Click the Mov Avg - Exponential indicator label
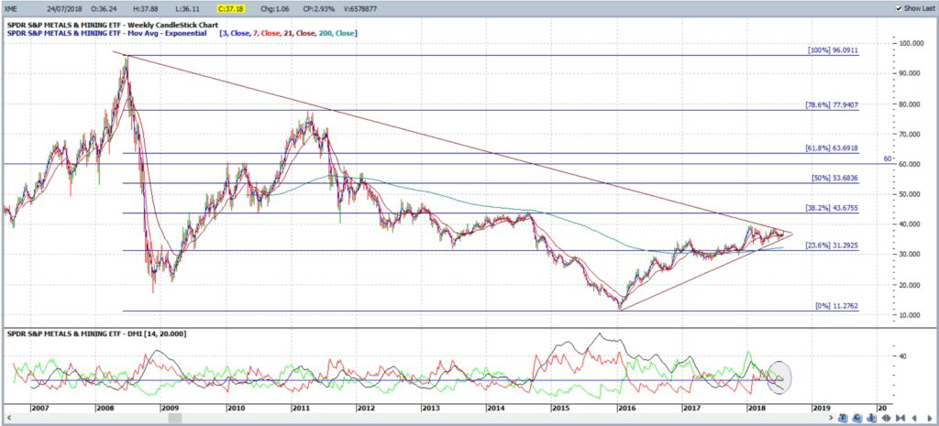939x426 pixels. [167, 34]
